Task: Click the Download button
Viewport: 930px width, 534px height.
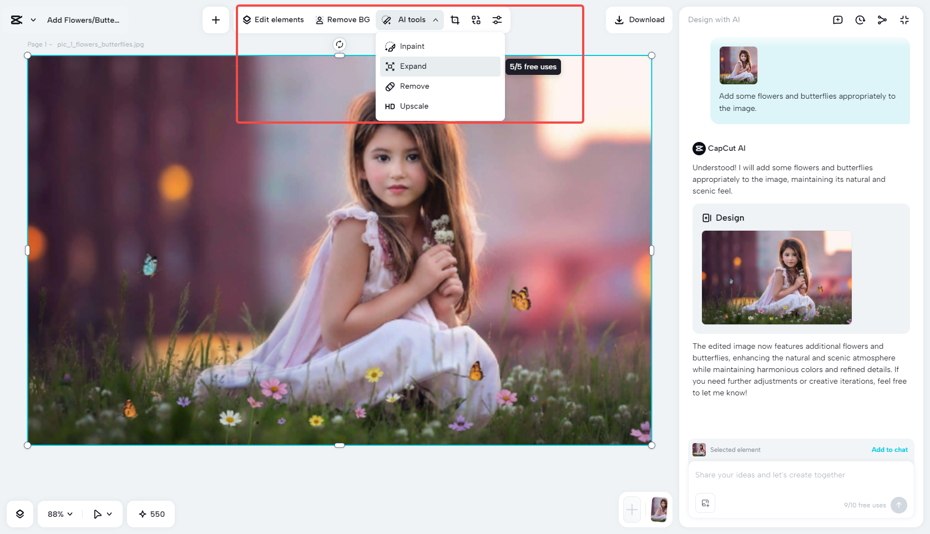Action: point(639,19)
